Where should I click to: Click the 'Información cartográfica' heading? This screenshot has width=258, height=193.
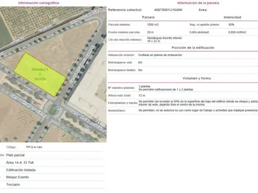[x=38, y=3]
